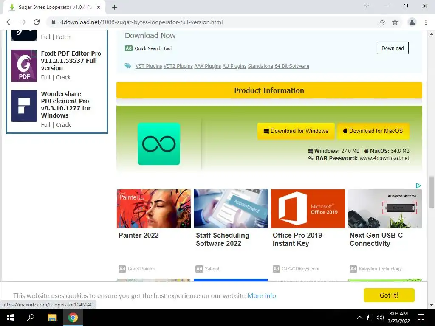Click Chrome icon in taskbar
Screen dimensions: 435x326
pyautogui.click(x=73, y=318)
